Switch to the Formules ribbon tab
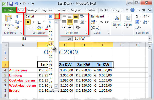 tap(62, 10)
